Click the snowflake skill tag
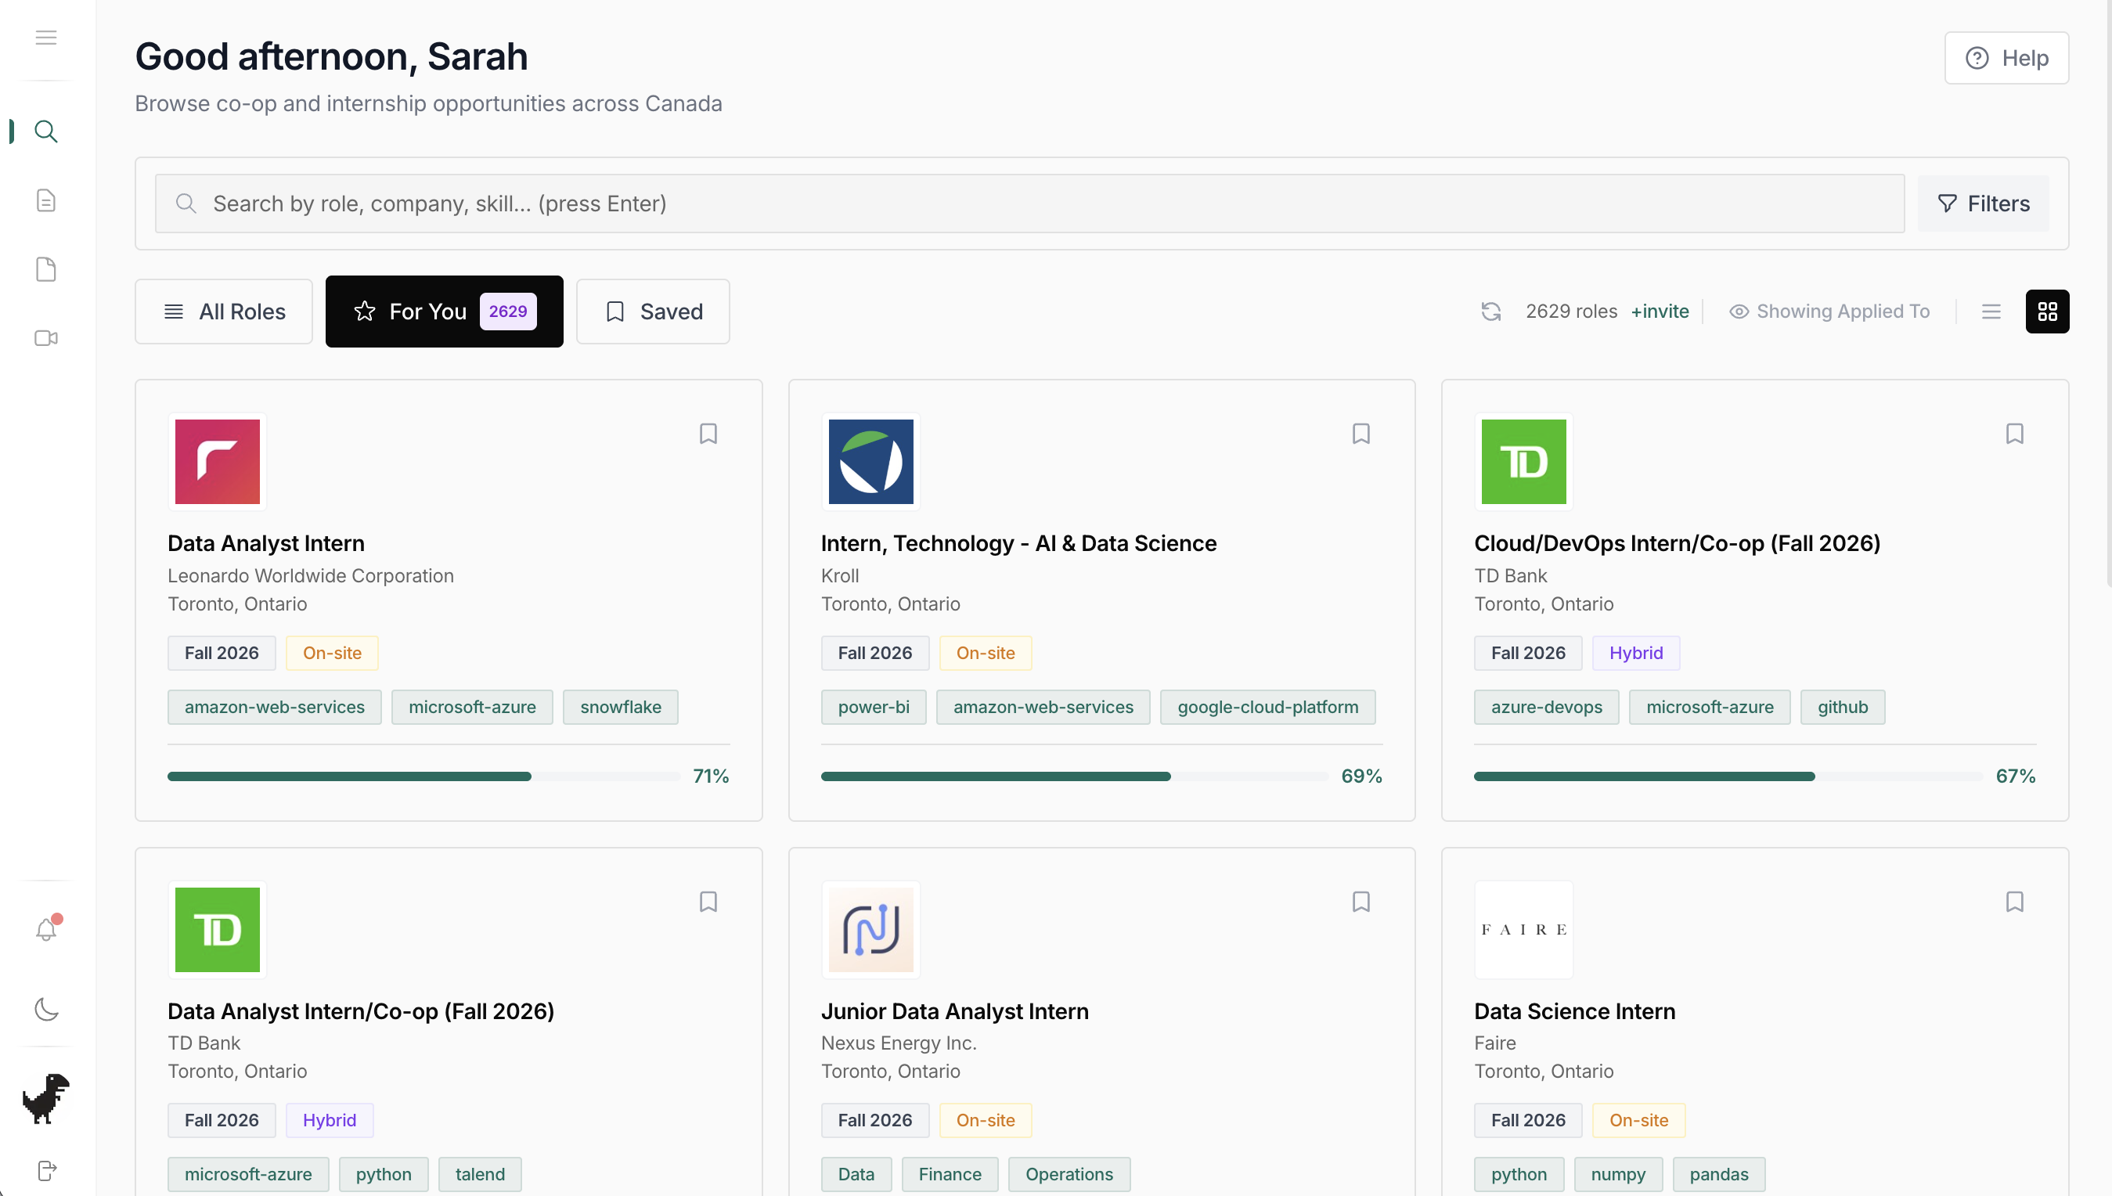Screen dimensions: 2112x1196 click(620, 708)
